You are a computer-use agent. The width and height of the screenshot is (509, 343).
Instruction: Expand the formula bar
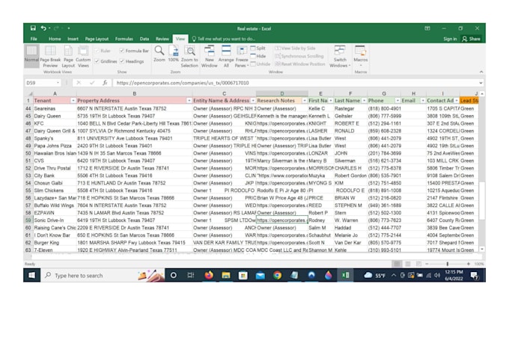pos(481,83)
